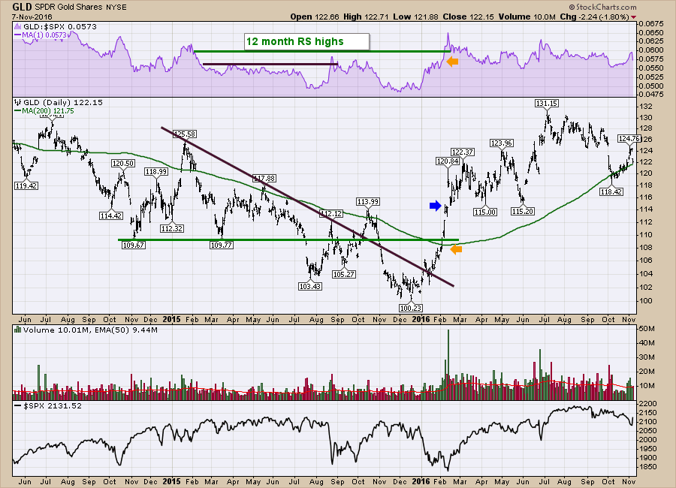The width and height of the screenshot is (676, 488).
Task: Click the blue arrow marker near 114 price level
Action: point(436,206)
